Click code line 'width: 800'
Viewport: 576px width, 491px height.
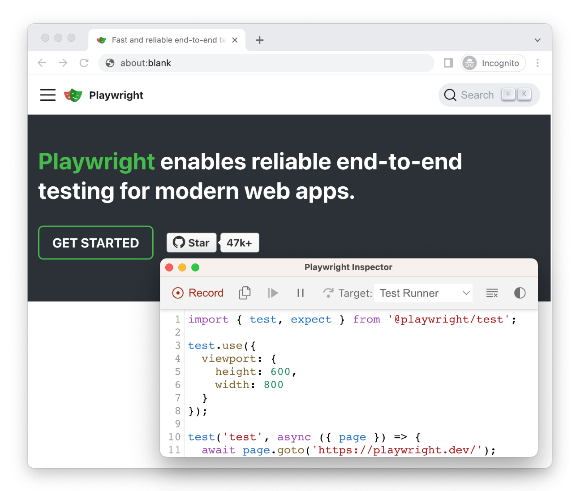tap(249, 385)
